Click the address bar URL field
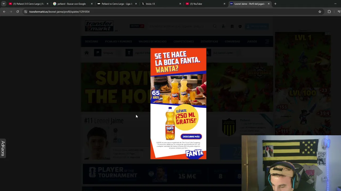341x191 pixels. click(170, 12)
